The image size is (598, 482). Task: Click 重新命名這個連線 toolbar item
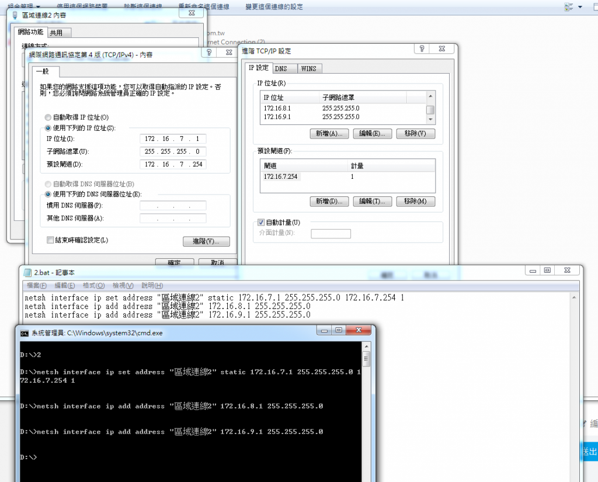(x=204, y=6)
